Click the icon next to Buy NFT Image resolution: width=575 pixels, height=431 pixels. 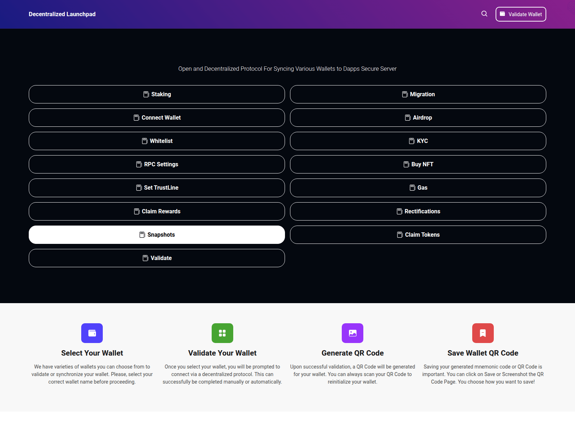pos(406,164)
